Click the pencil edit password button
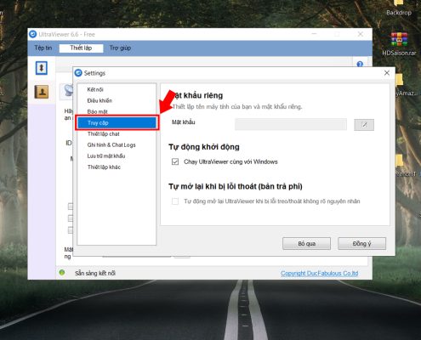Viewport: 421px width, 340px height. coord(364,125)
